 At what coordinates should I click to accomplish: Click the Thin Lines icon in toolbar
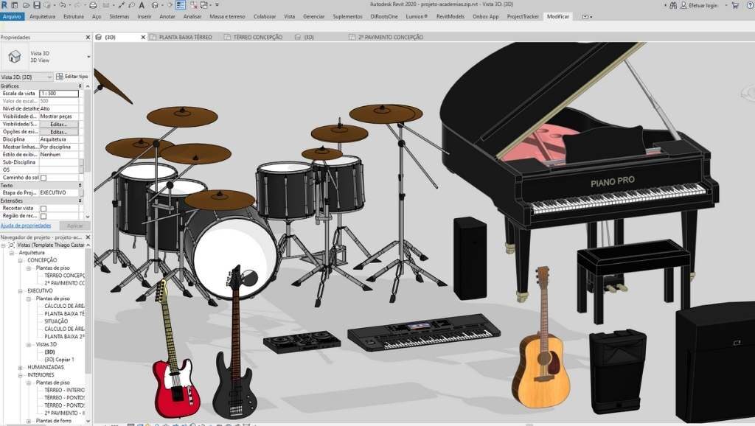pyautogui.click(x=181, y=5)
